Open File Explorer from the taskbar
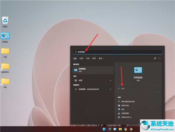This screenshot has height=132, width=175. (x=120, y=129)
